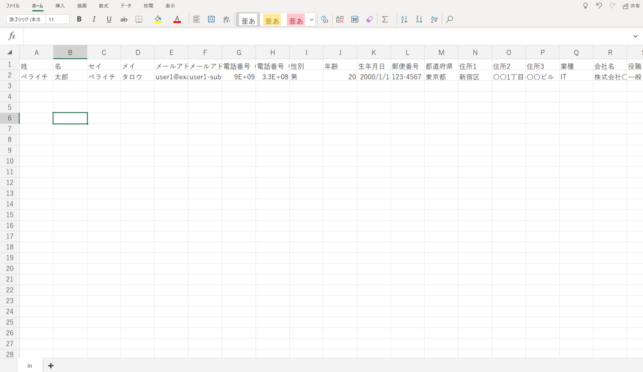Select column K header

tap(374, 52)
